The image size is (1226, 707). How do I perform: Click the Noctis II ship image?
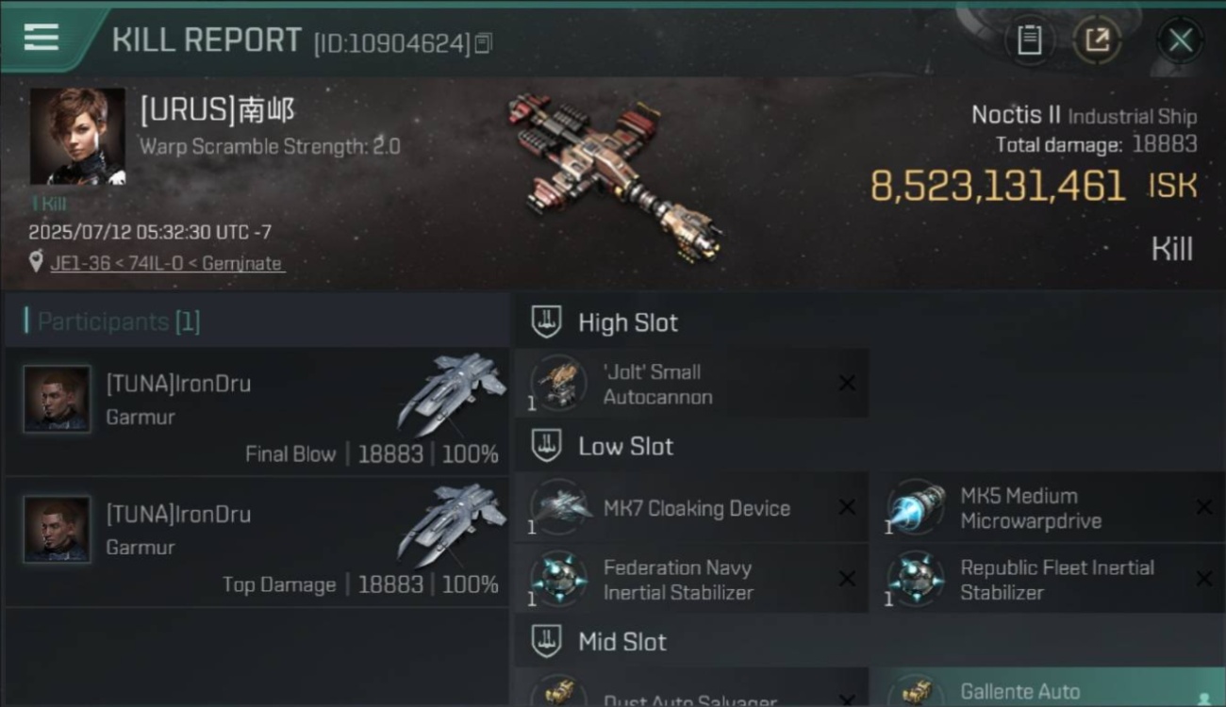(x=614, y=175)
